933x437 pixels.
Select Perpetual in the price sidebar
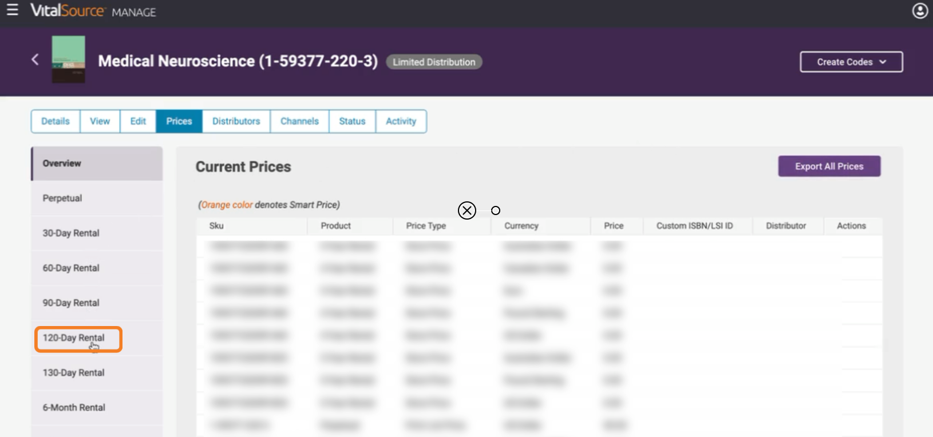coord(97,198)
